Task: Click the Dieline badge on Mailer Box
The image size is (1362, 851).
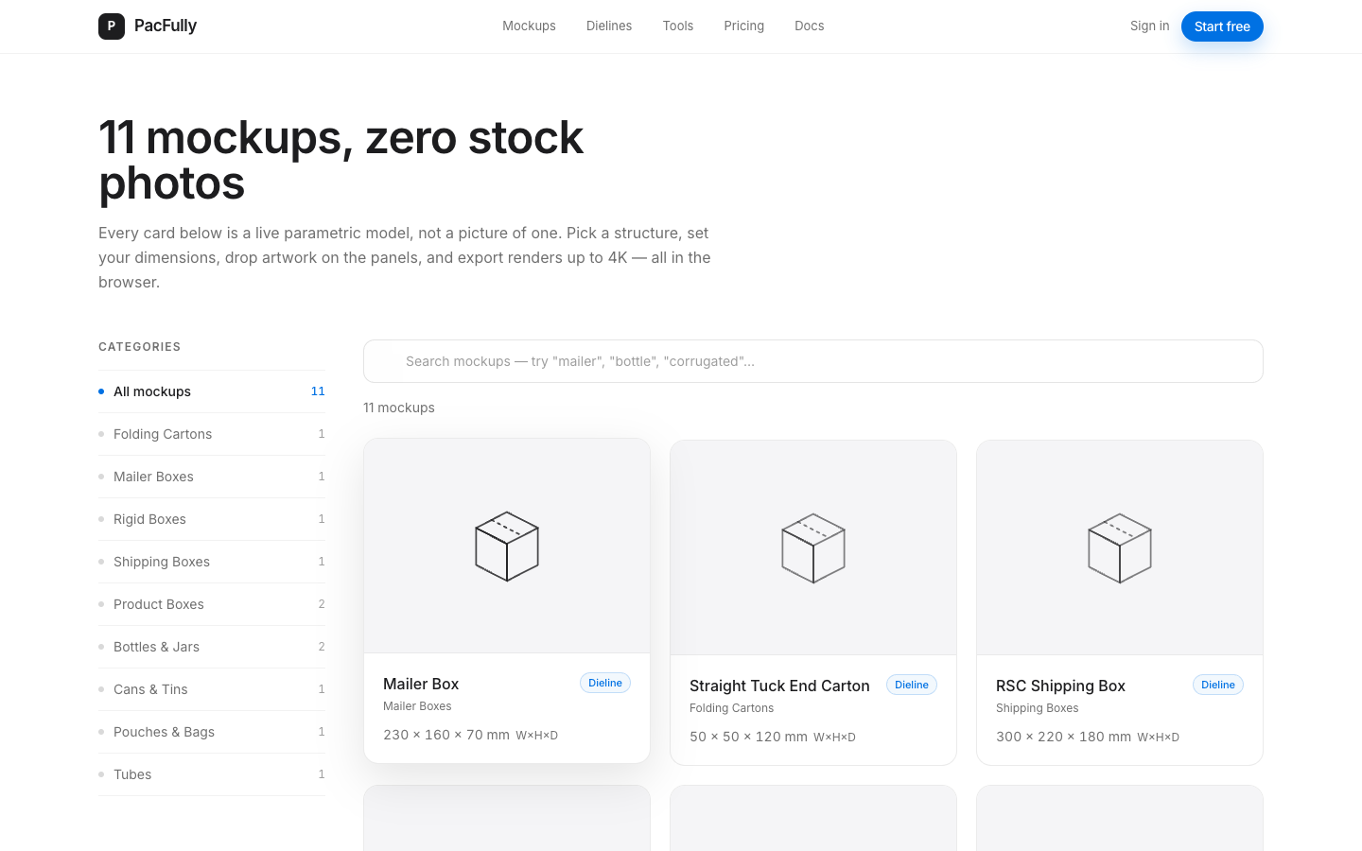Action: 605,683
